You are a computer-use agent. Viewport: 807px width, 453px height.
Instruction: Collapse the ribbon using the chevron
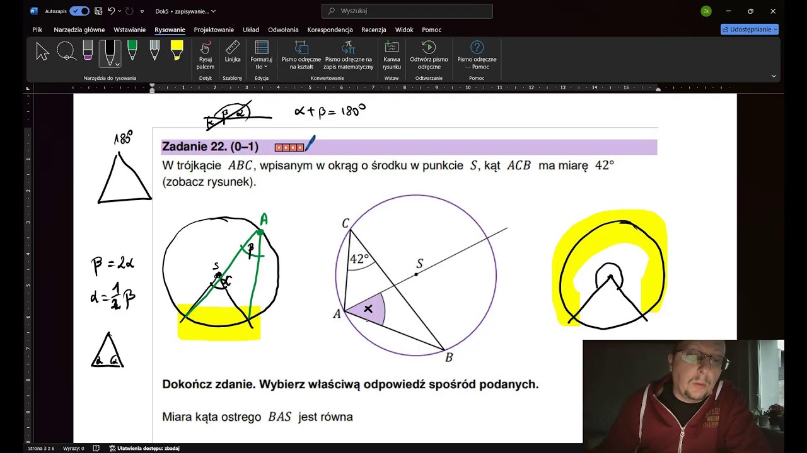pyautogui.click(x=774, y=76)
